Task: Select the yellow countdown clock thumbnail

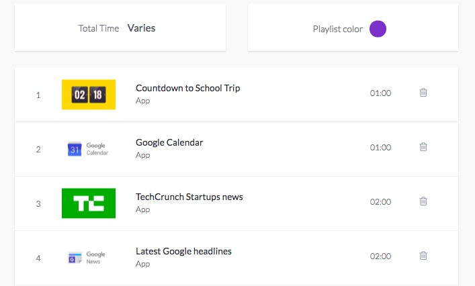Action: tap(89, 95)
